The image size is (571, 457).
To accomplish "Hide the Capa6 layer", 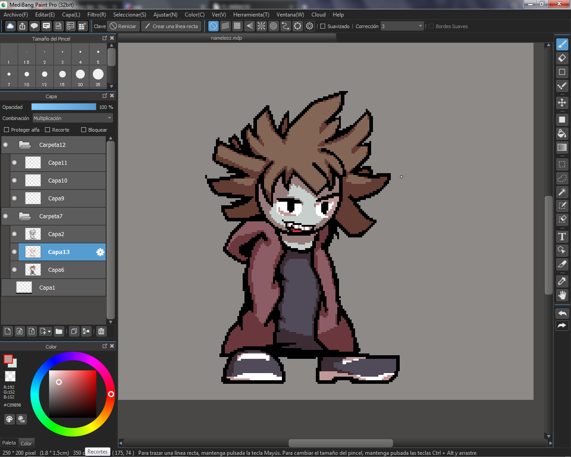I will pyautogui.click(x=14, y=270).
